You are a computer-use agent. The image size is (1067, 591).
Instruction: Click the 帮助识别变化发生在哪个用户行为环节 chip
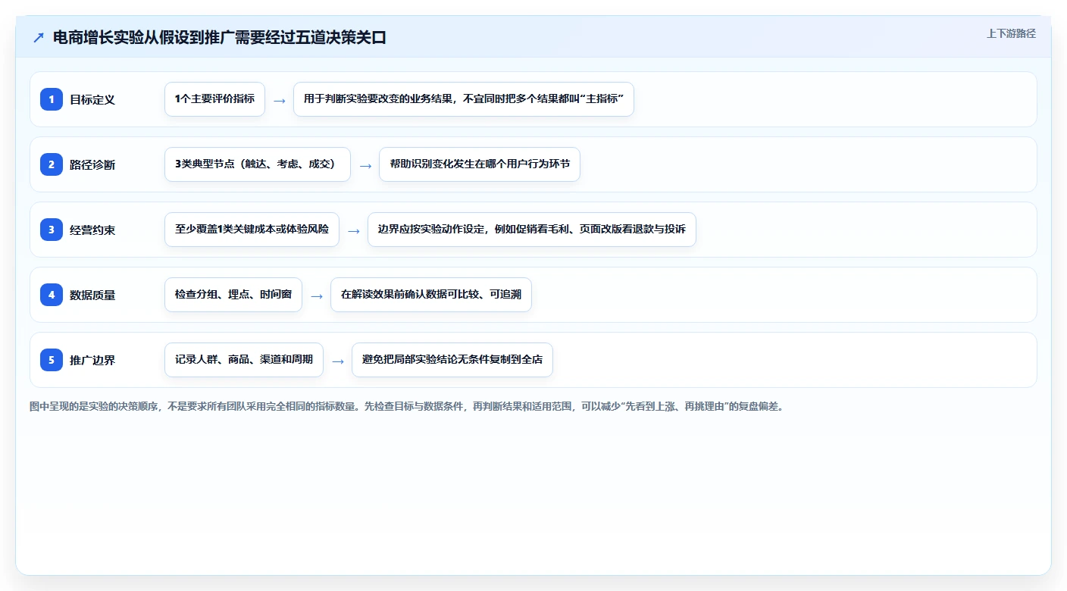point(480,164)
